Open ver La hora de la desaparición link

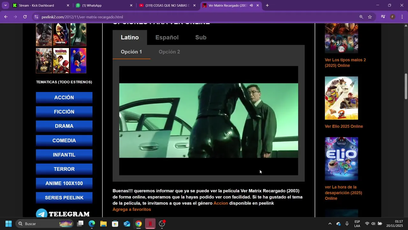343,193
